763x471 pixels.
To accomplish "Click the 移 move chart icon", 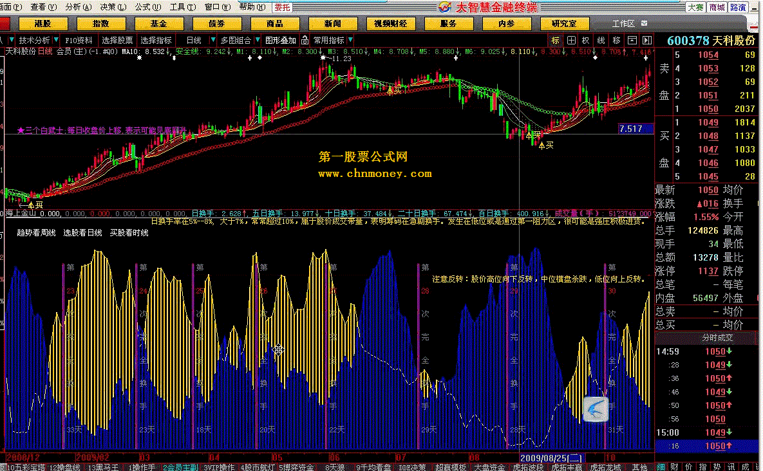I will coord(617,41).
